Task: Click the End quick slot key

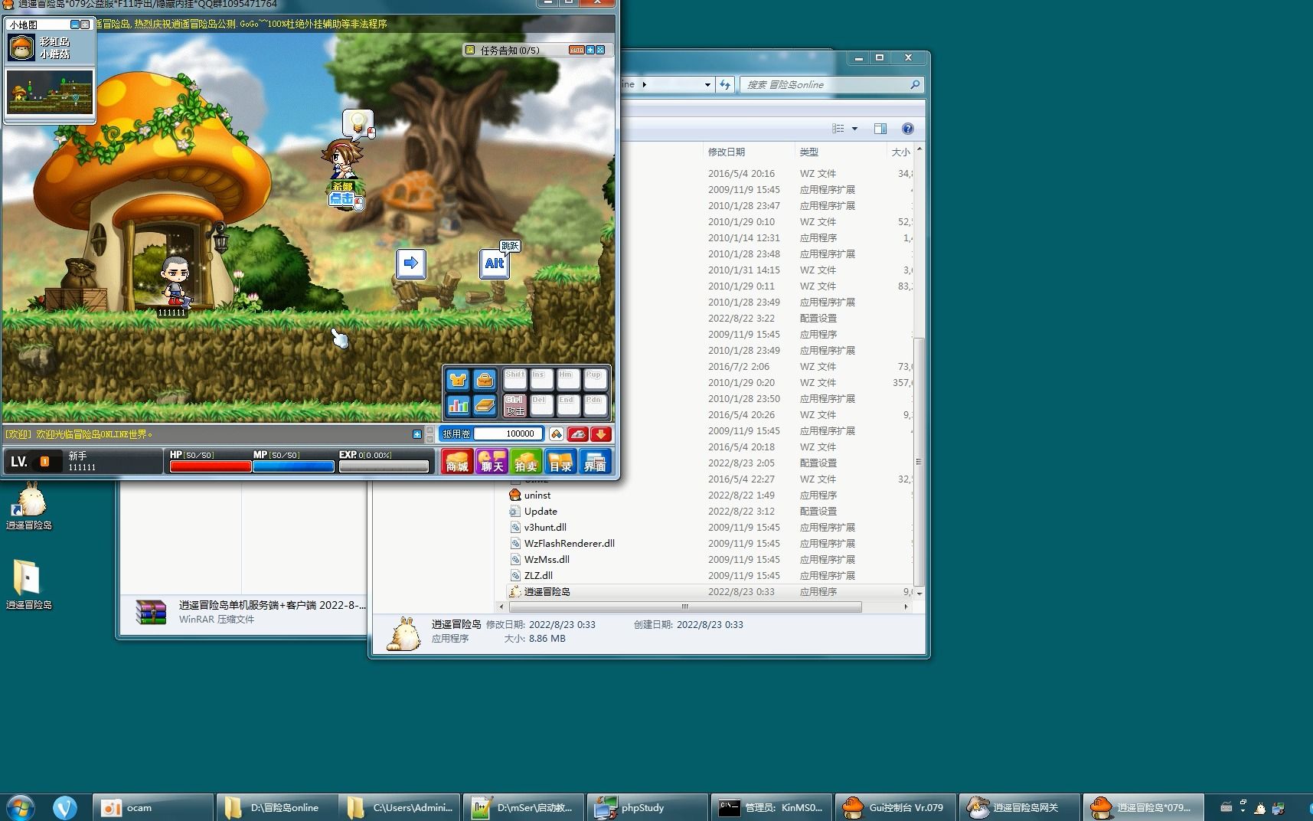Action: click(x=567, y=406)
